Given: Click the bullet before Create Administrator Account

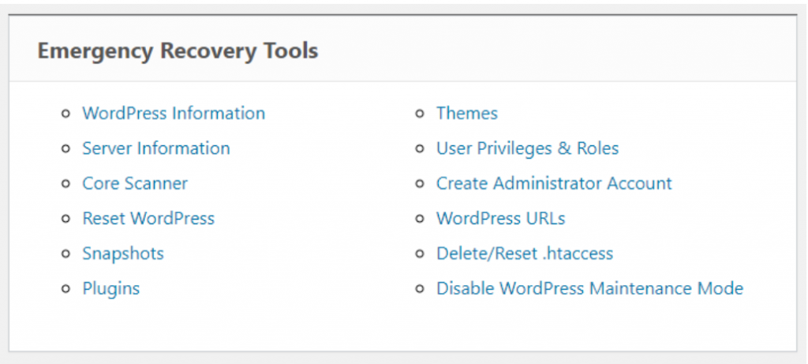Looking at the screenshot, I should point(420,185).
